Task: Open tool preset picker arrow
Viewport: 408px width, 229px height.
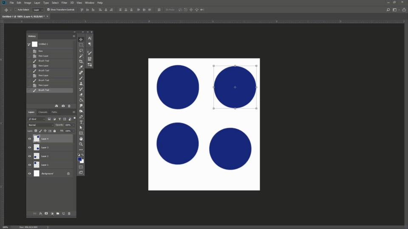Action: pos(10,10)
